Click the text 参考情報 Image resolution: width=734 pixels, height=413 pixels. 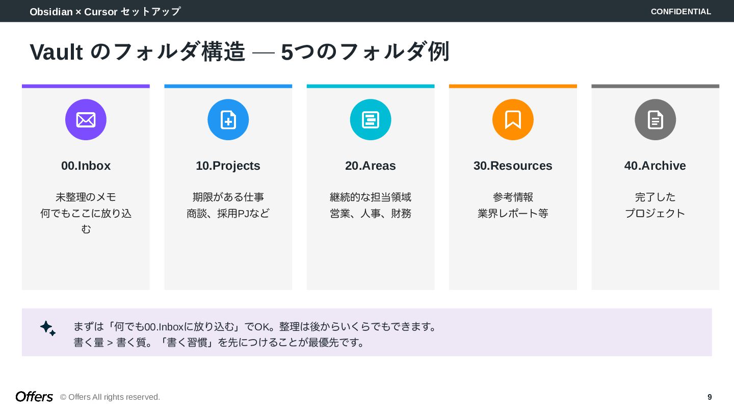coord(513,197)
